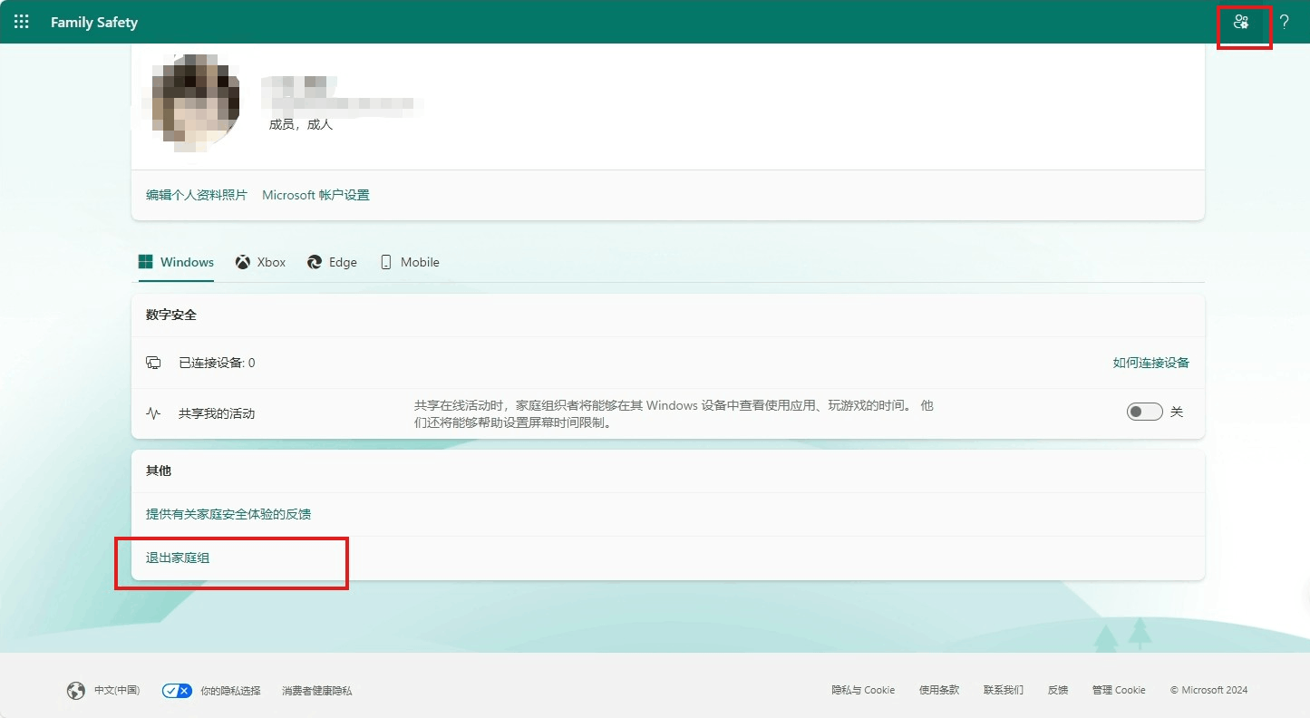Open 使用条款 footer link
Screen dimensions: 1310x718
(939, 690)
